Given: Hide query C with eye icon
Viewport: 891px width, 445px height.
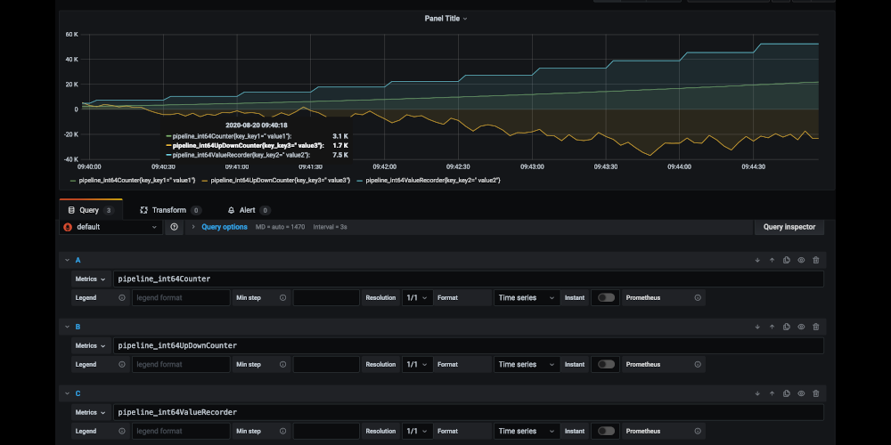Looking at the screenshot, I should (801, 393).
